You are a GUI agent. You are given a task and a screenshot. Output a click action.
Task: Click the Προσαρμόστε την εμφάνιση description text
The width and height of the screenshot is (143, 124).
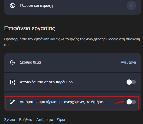tap(72, 42)
